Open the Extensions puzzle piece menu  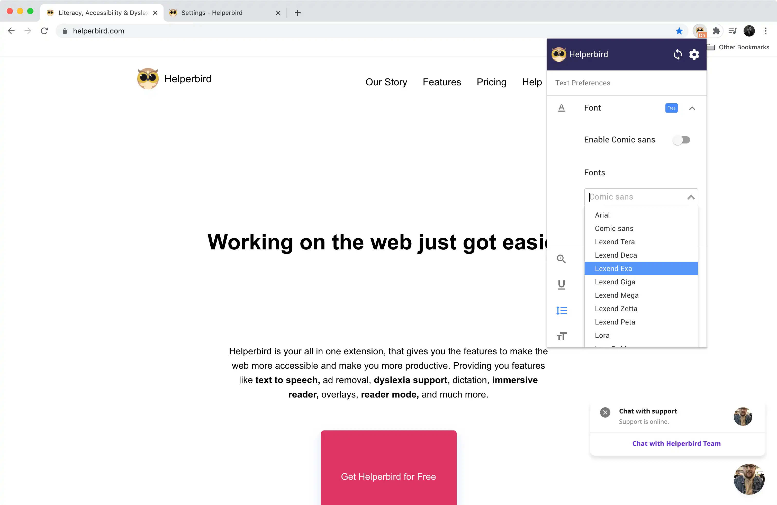(716, 31)
